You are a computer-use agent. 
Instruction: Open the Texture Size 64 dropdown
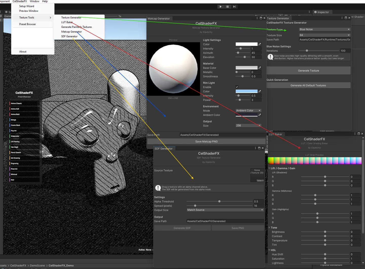click(324, 35)
